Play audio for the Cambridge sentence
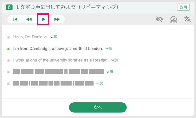Viewport: 196px width, 118px height. pos(9,49)
